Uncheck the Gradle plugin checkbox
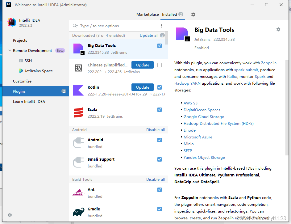This screenshot has width=291, height=224. [160, 209]
